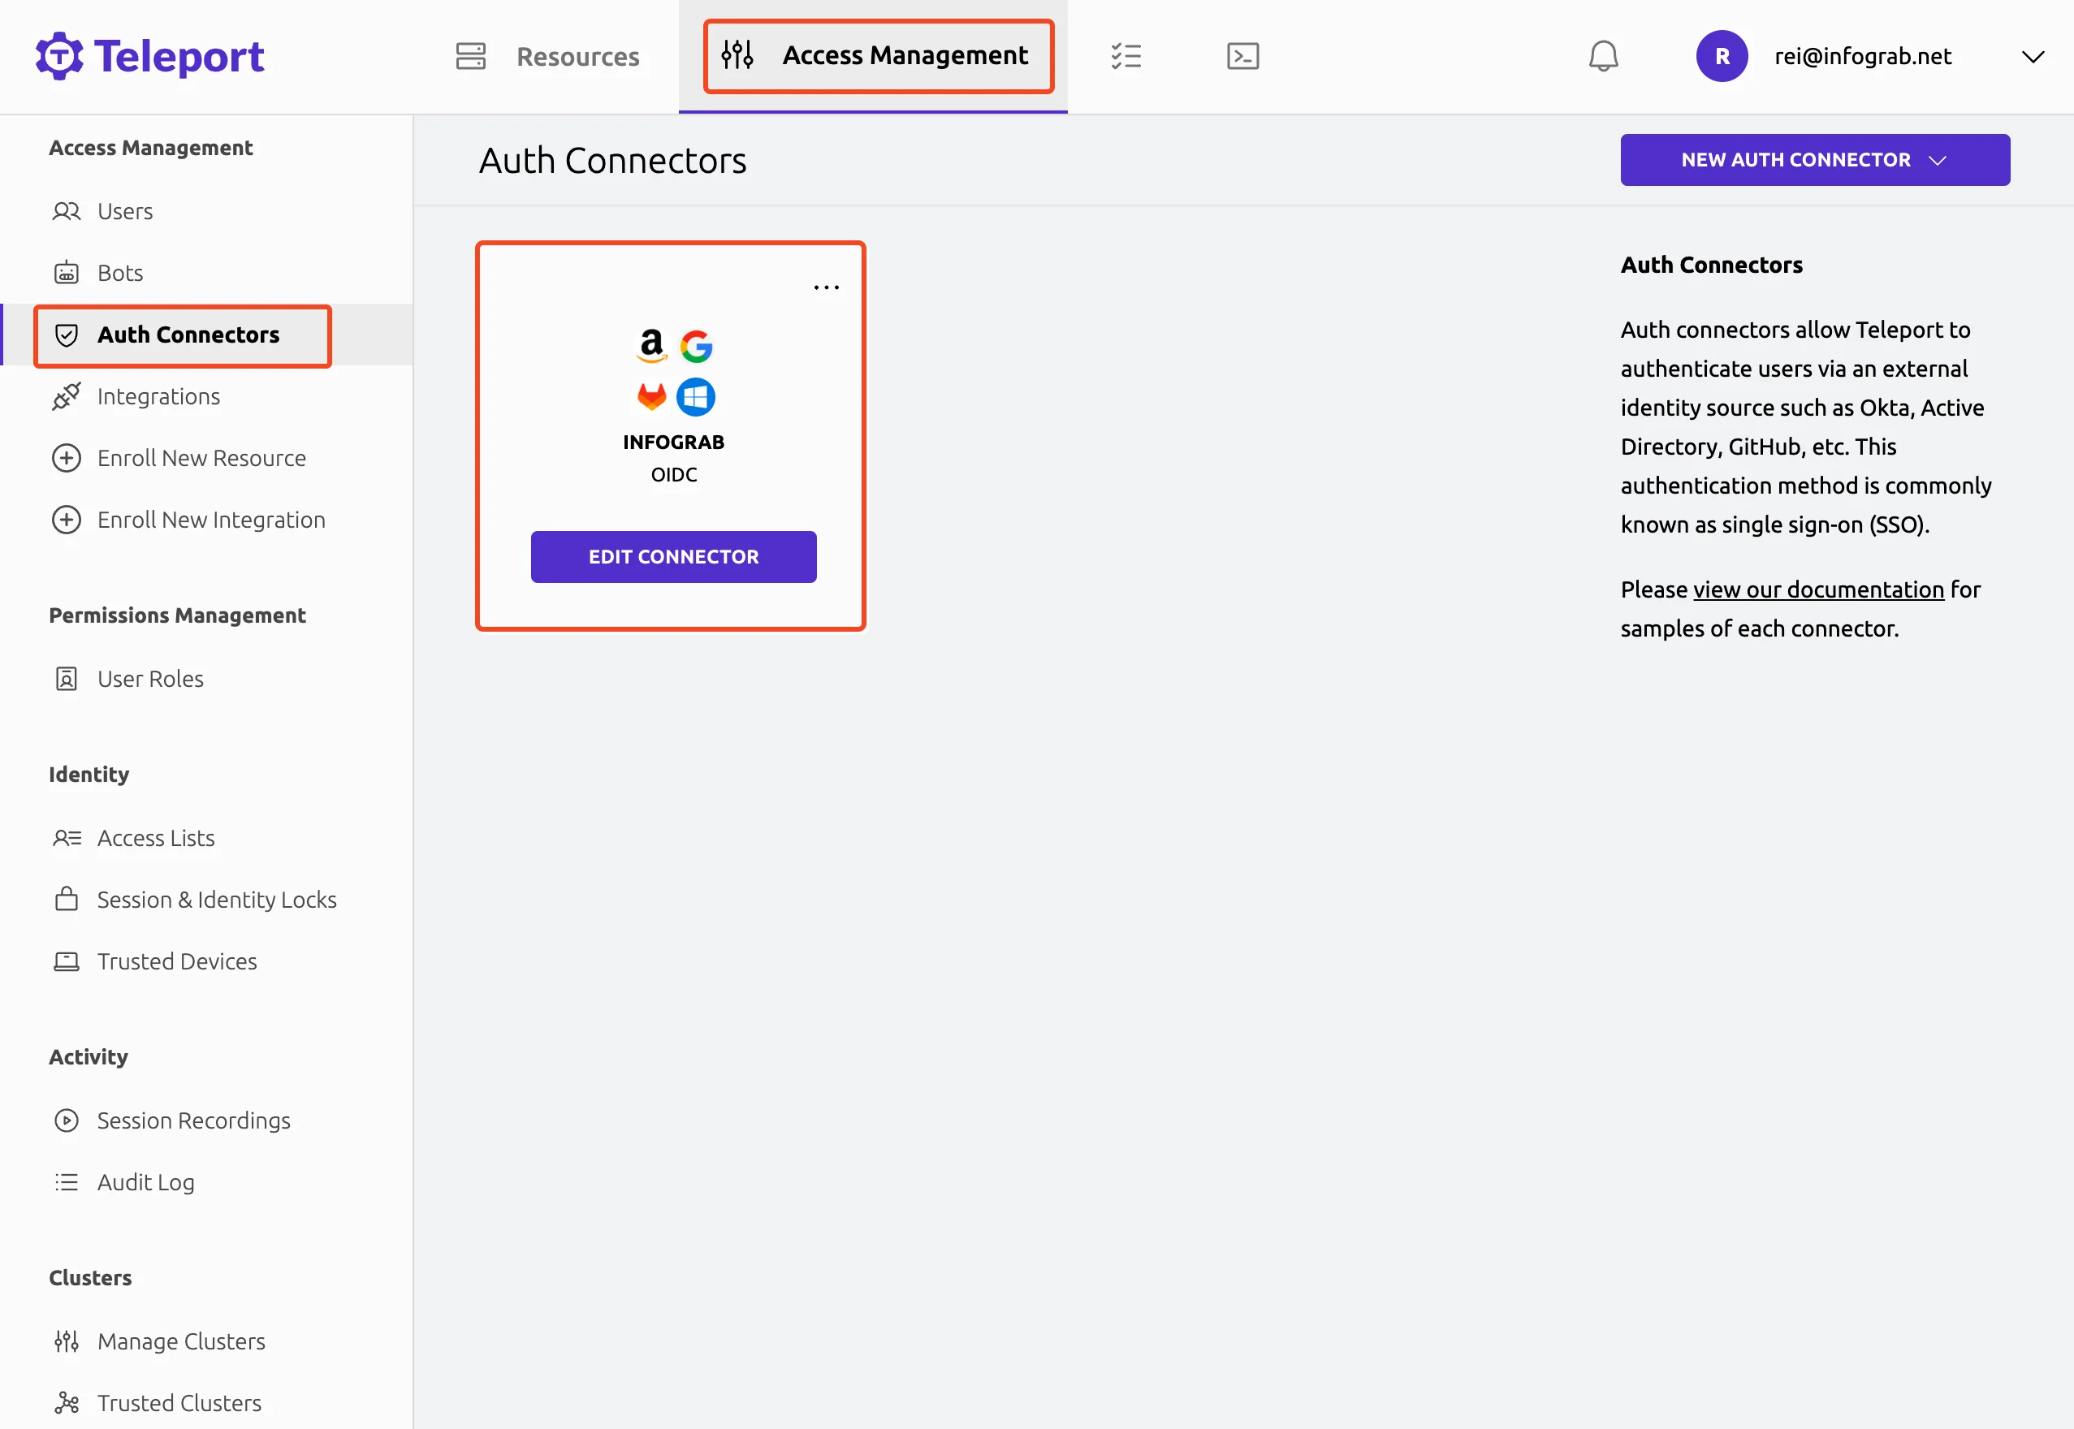Open the view our documentation link
This screenshot has width=2074, height=1429.
pyautogui.click(x=1817, y=589)
